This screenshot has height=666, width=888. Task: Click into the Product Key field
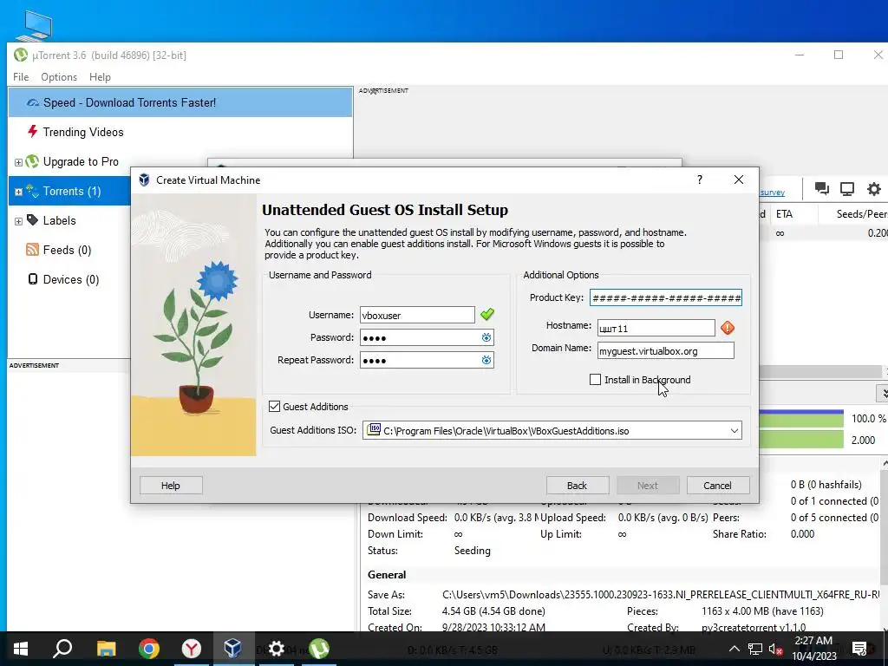(x=666, y=298)
